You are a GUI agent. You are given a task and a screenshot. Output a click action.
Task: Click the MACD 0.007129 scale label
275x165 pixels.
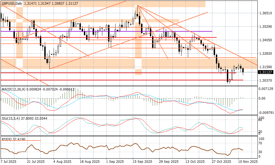pyautogui.click(x=266, y=89)
